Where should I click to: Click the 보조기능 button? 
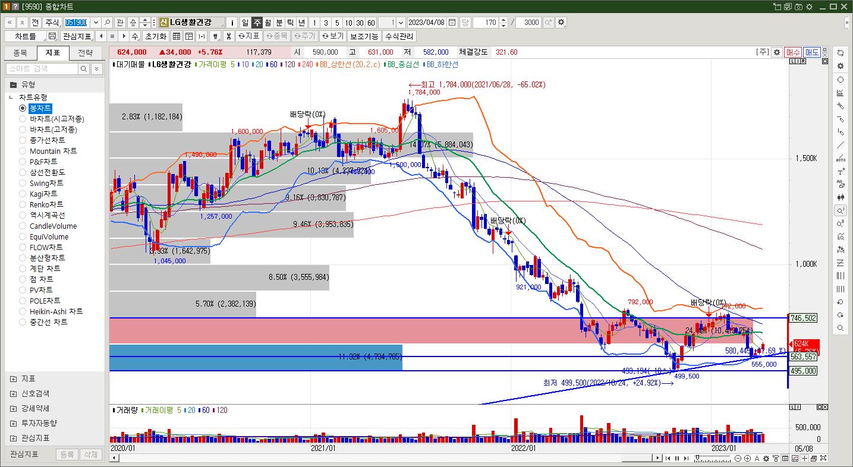(x=364, y=36)
